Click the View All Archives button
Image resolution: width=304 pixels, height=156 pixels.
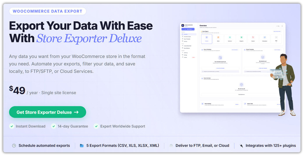point(241,95)
